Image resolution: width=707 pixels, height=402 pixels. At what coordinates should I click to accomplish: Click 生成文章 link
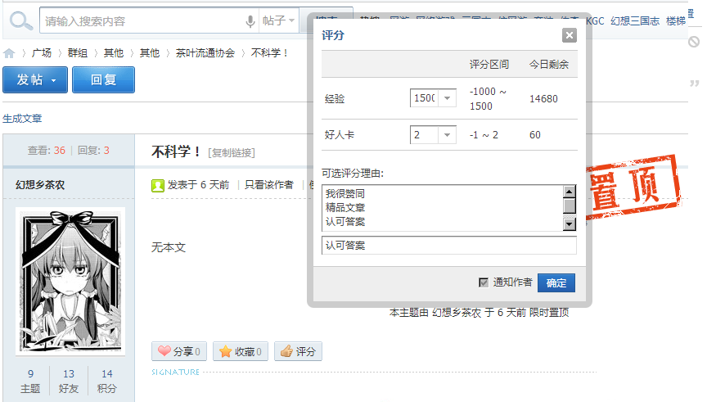22,119
